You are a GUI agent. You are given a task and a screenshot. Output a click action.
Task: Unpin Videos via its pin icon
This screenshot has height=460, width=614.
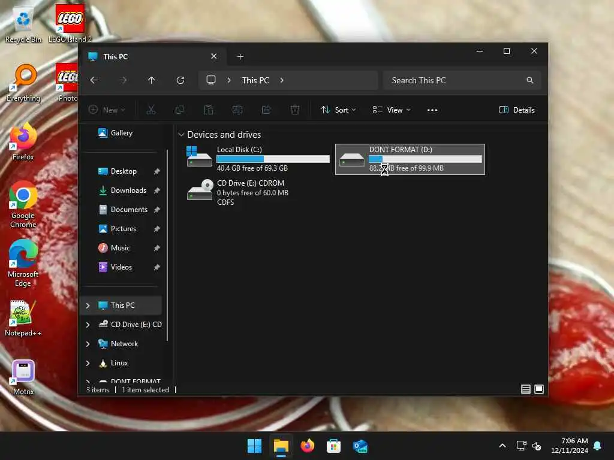click(156, 267)
